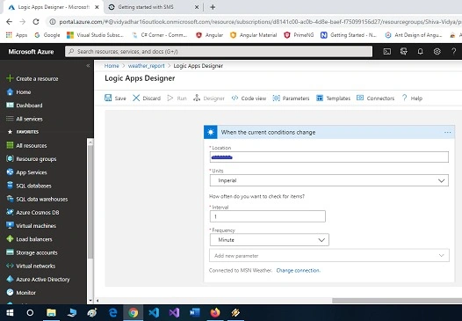Screen dimensions: 462x321
Task: Click the MSN Weather trigger sun icon
Action: 211,132
